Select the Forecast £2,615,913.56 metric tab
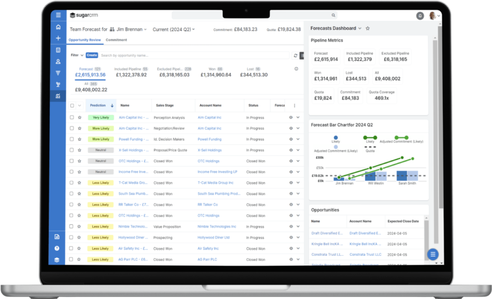The image size is (492, 299). pos(90,72)
